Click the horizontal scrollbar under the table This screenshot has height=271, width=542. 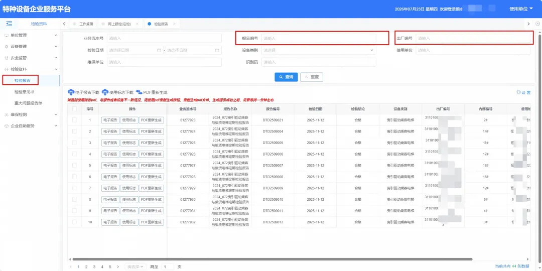pyautogui.click(x=273, y=259)
